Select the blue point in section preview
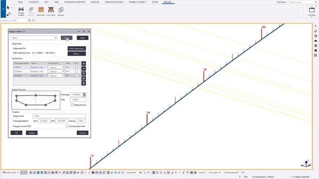The image size is (319, 179). click(x=36, y=95)
